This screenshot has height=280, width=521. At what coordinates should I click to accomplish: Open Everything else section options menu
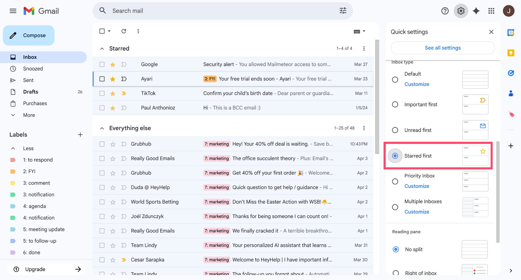[x=364, y=128]
